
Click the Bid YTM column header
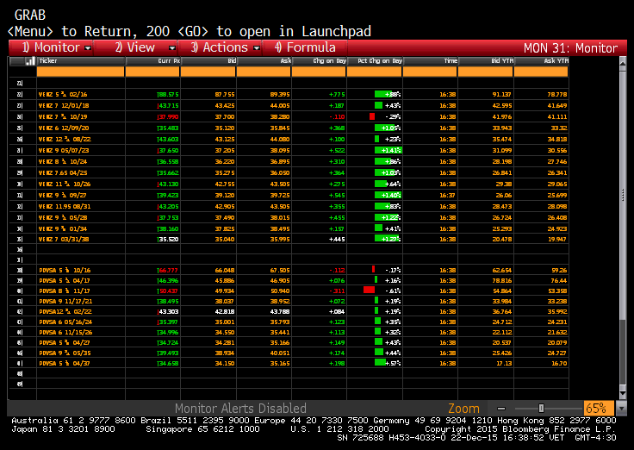click(x=486, y=61)
